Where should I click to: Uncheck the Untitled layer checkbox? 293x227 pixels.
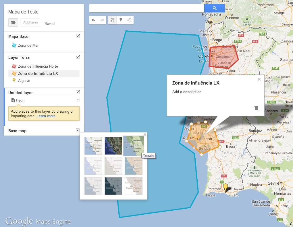coord(78,92)
